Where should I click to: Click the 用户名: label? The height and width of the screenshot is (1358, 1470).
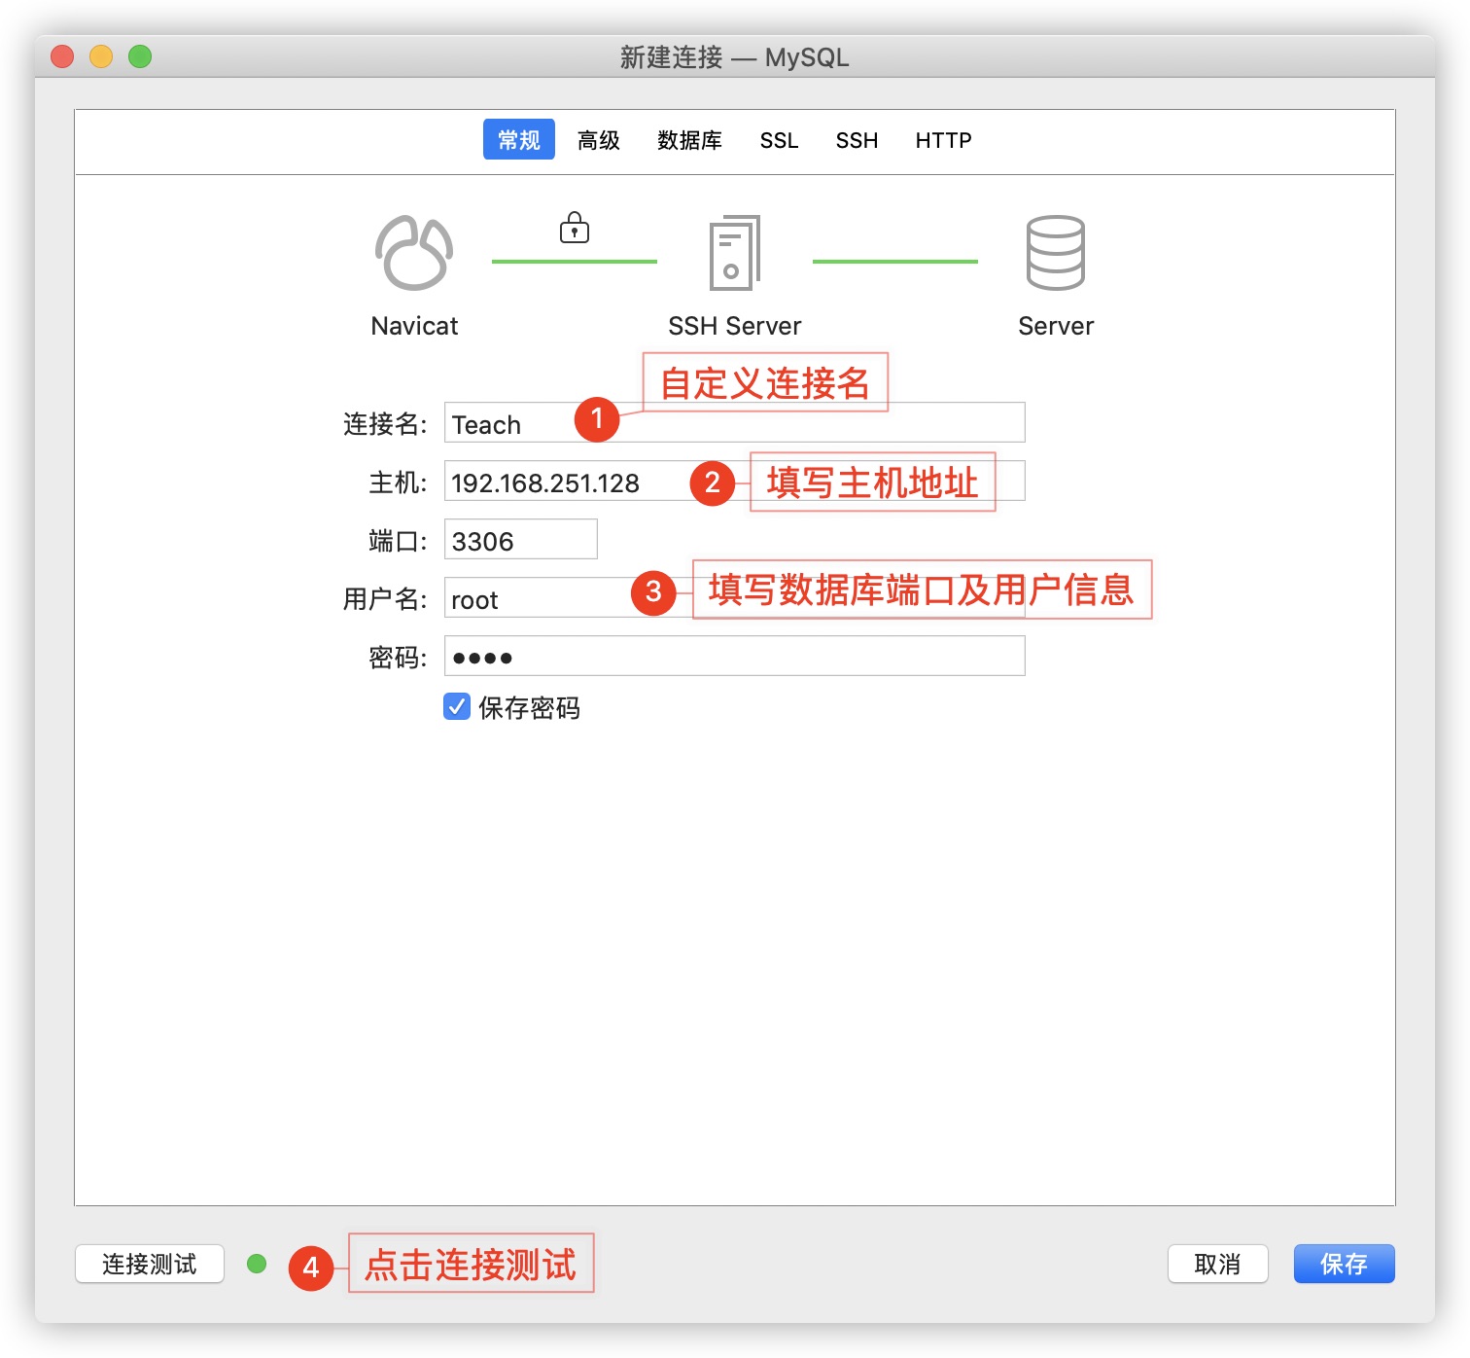[x=385, y=599]
